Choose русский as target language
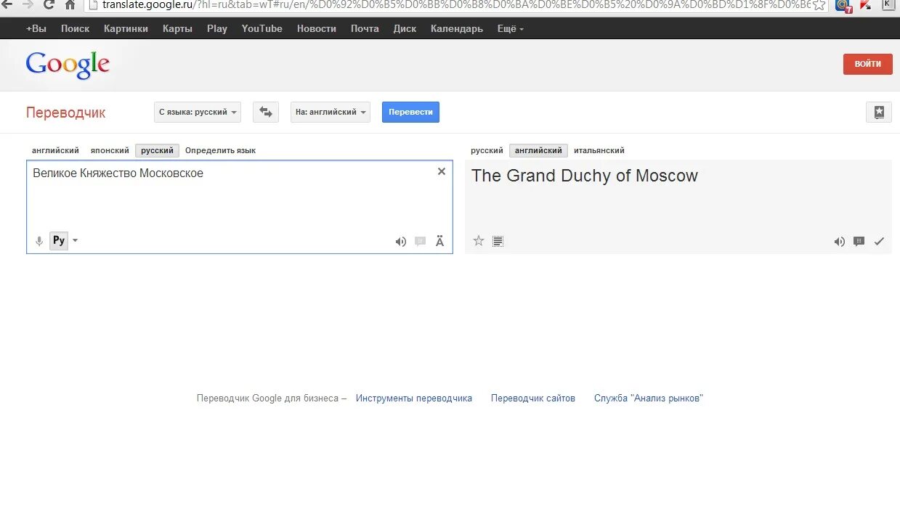 tap(487, 150)
